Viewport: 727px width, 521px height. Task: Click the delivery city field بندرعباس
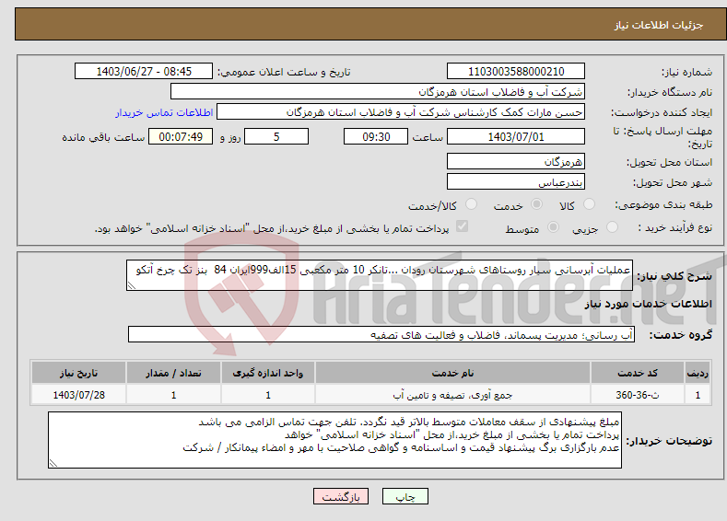[516, 181]
